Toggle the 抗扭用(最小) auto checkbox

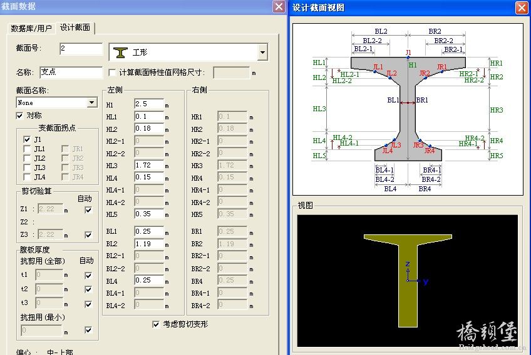click(x=88, y=330)
